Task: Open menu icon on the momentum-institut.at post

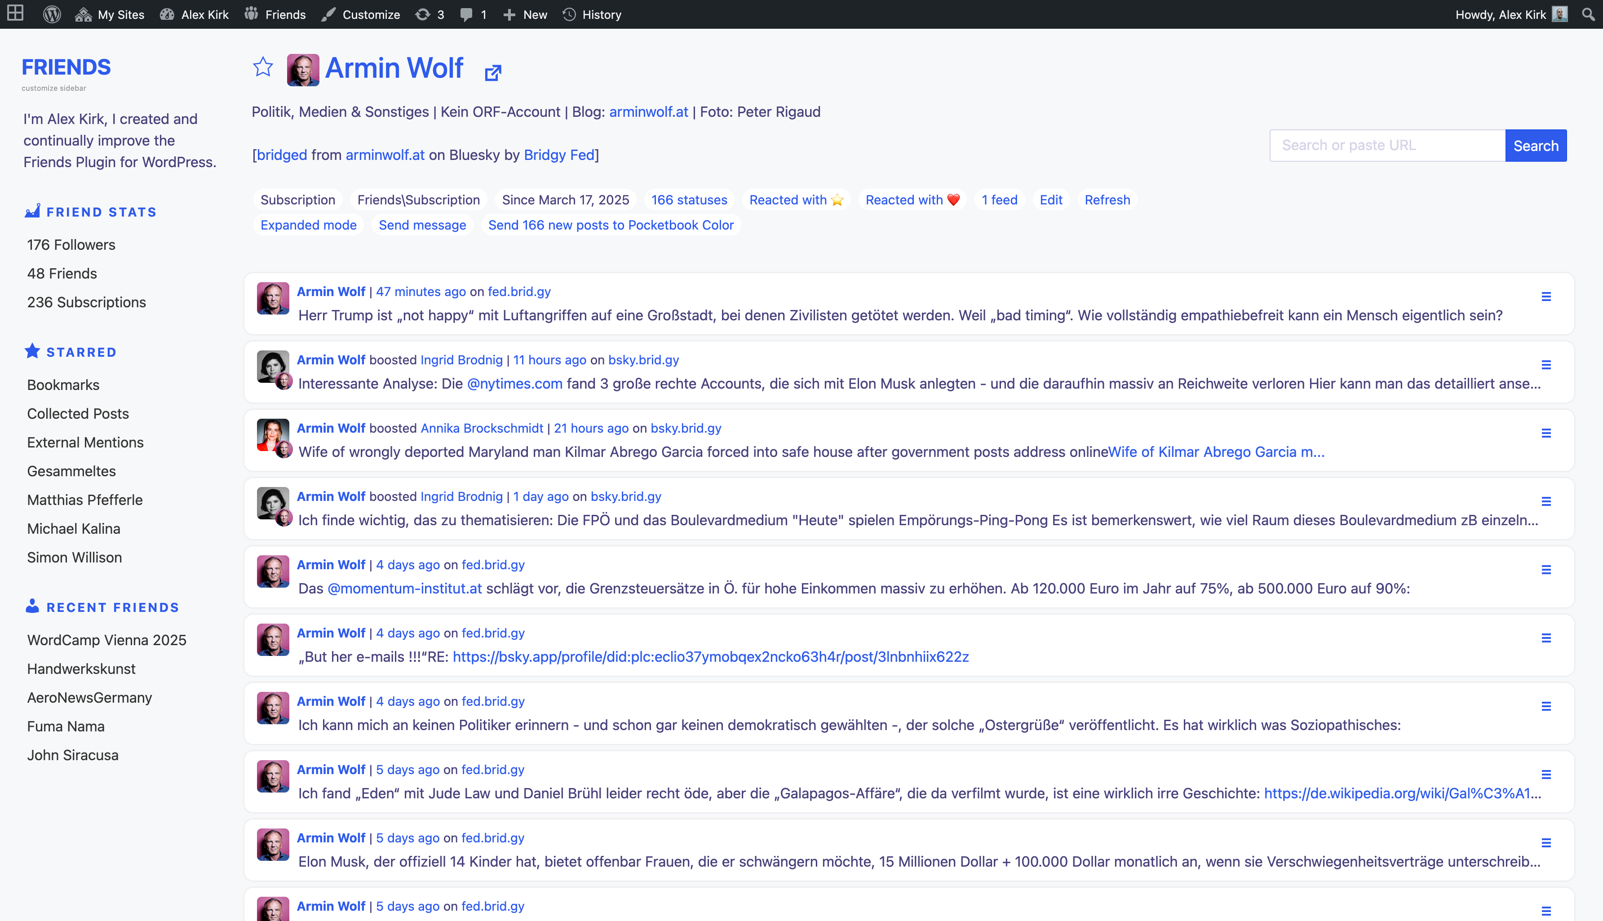Action: 1546,570
